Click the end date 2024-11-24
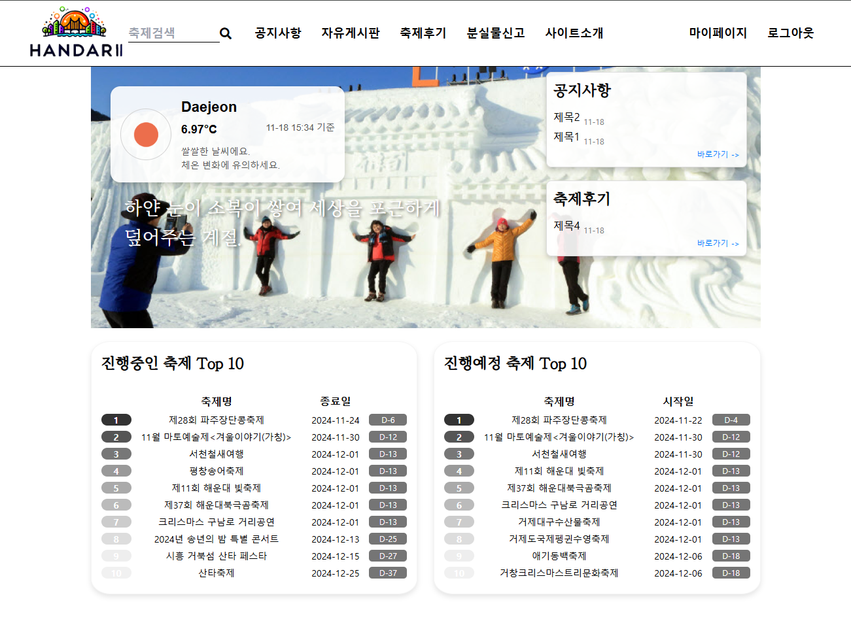Image resolution: width=851 pixels, height=623 pixels. tap(336, 420)
